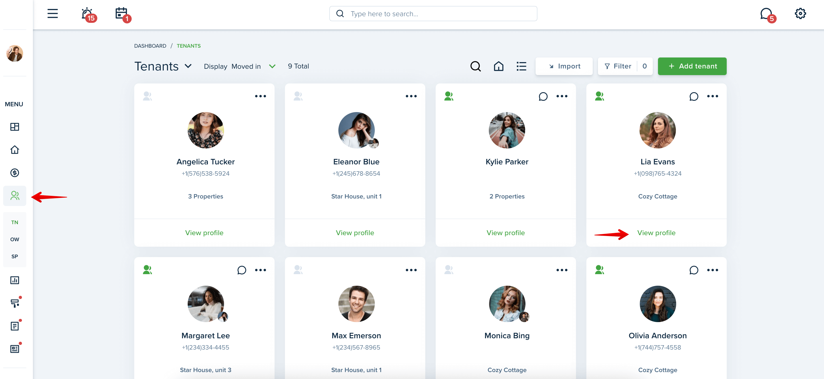
Task: Open Olivia Anderson's three-dot menu
Action: tap(712, 270)
